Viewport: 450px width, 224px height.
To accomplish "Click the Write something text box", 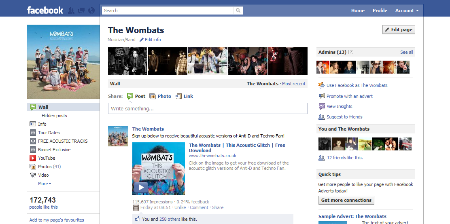I will pyautogui.click(x=208, y=108).
